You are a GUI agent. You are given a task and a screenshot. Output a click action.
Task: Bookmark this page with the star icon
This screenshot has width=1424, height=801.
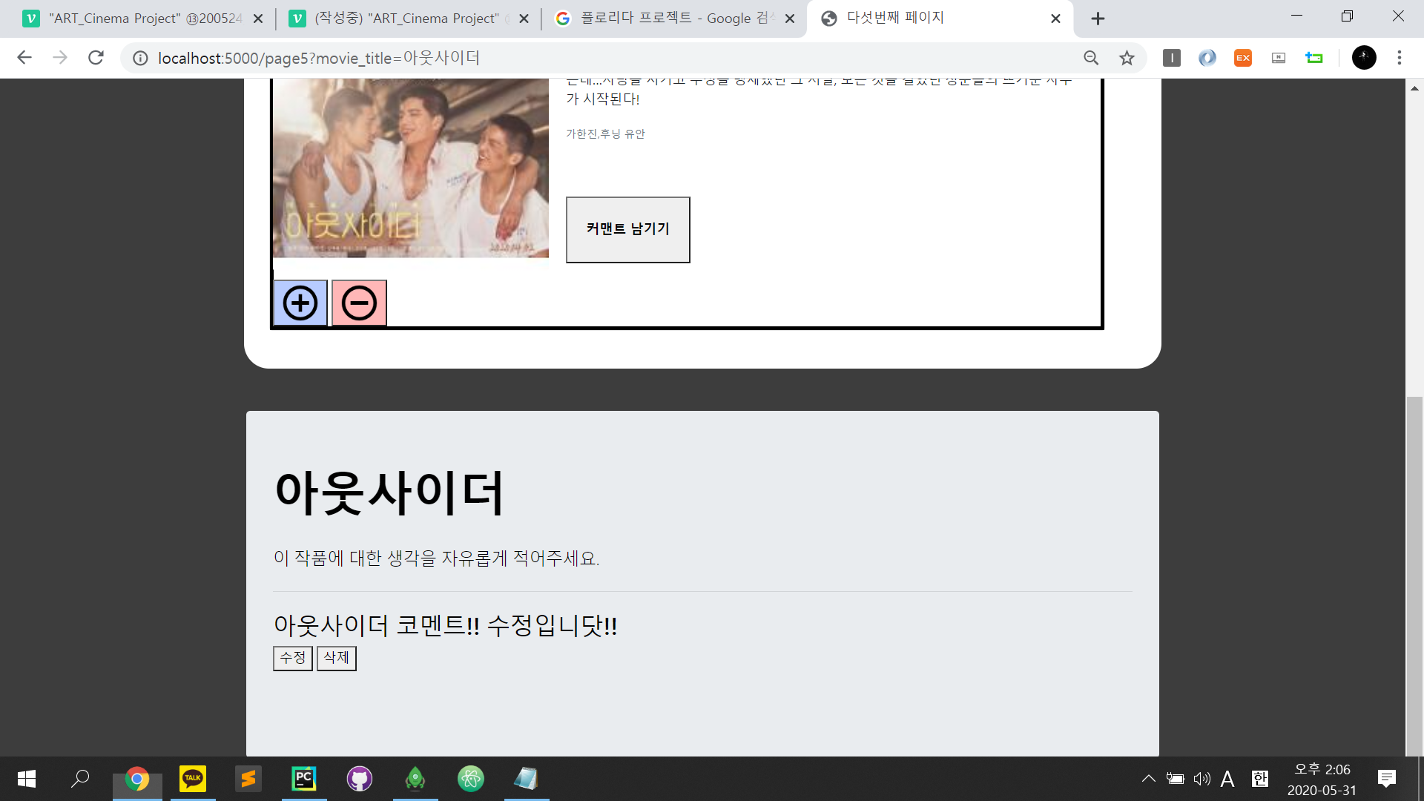1127,58
